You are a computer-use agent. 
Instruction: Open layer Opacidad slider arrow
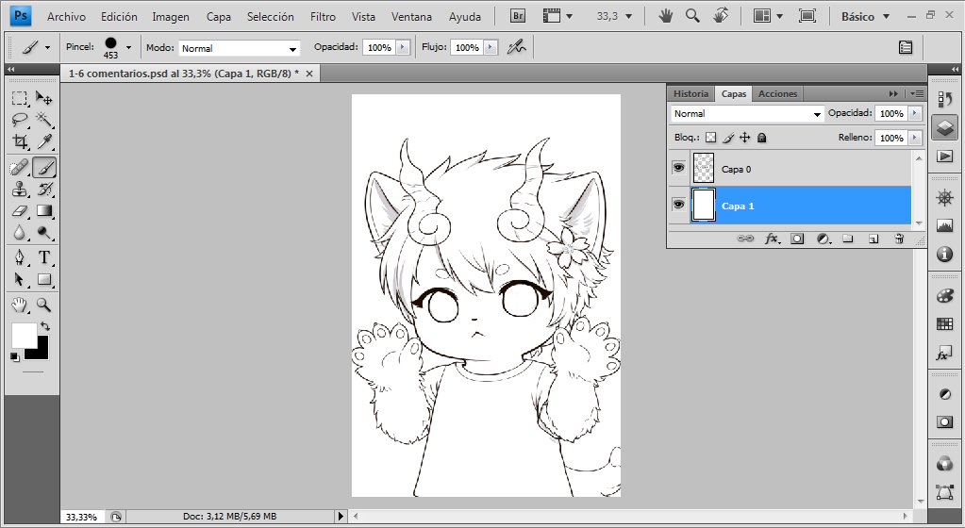(x=915, y=113)
